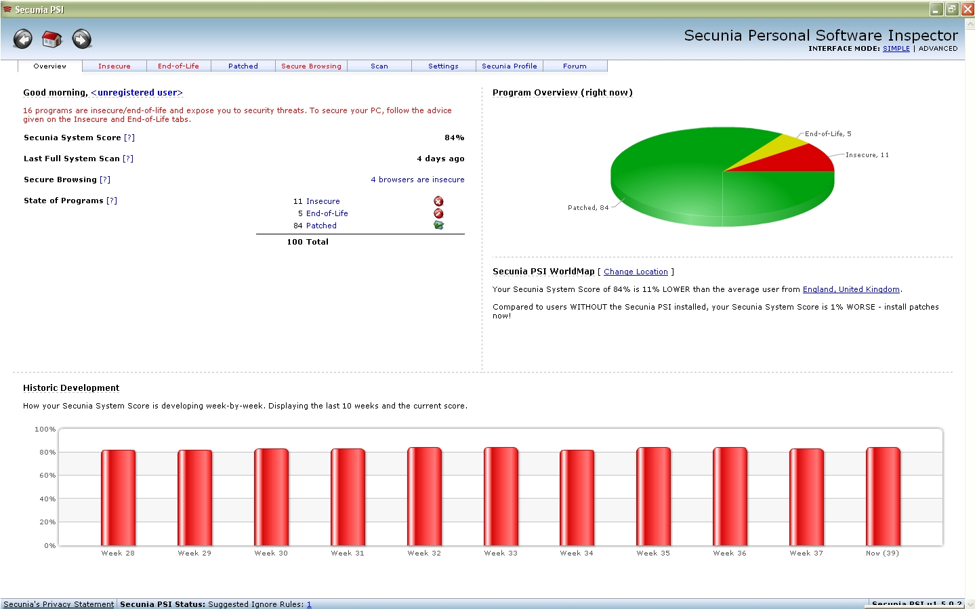Switch to the Secure Browsing tab
The height and width of the screenshot is (609, 975).
click(311, 66)
